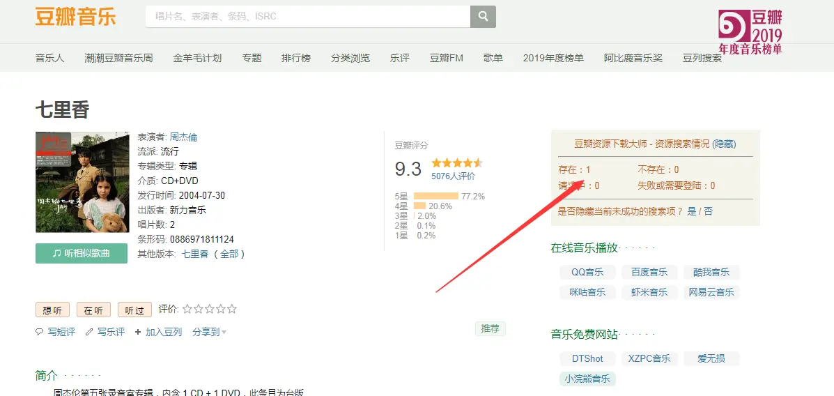Open 豆瓣FM navigation item
This screenshot has height=396, width=834.
pos(447,58)
